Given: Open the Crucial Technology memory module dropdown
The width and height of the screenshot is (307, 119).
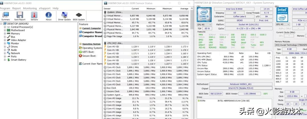Looking at the screenshot, I should (x=291, y=45).
